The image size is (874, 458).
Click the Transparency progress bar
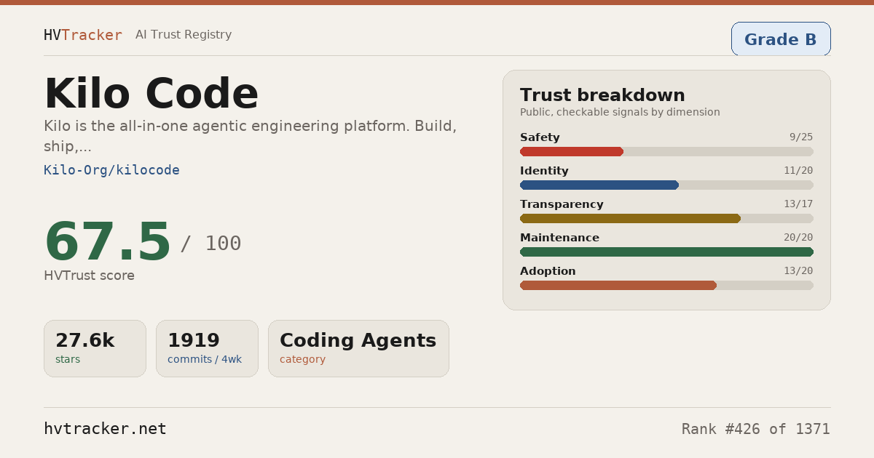click(x=666, y=218)
